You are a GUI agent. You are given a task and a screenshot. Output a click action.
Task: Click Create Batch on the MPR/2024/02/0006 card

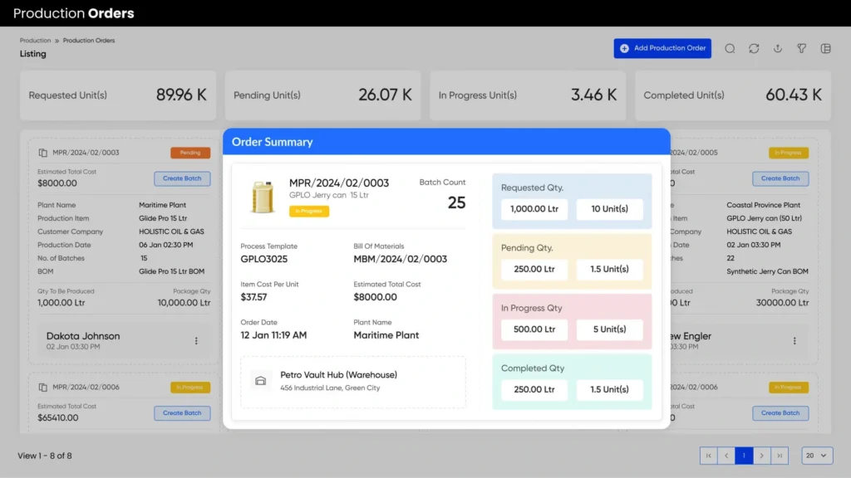point(182,412)
